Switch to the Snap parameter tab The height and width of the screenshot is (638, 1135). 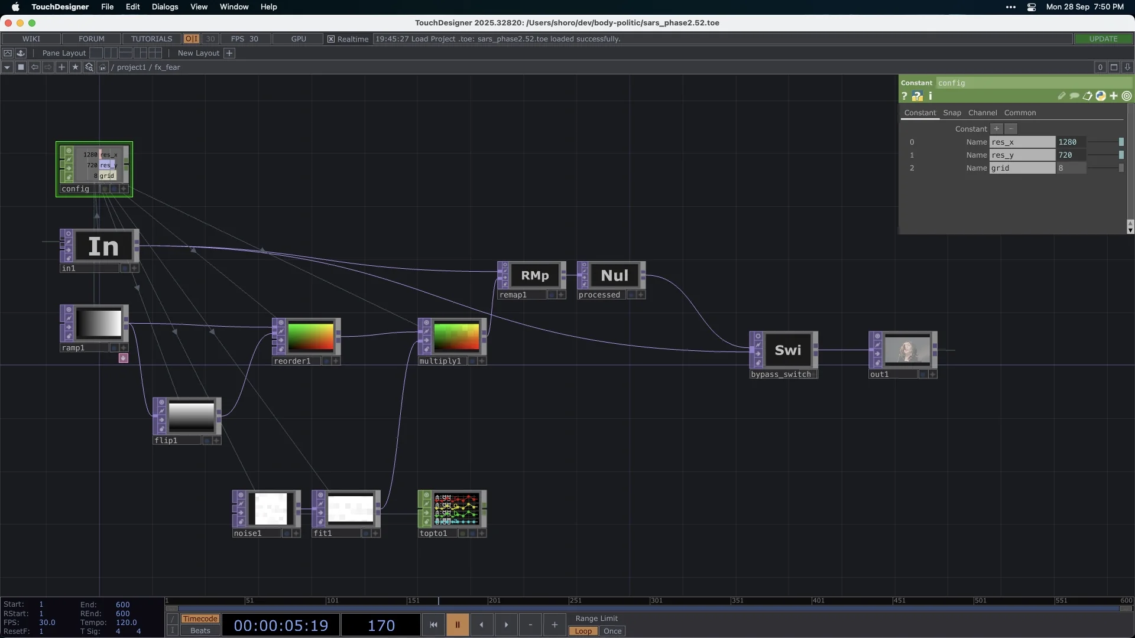click(x=952, y=113)
